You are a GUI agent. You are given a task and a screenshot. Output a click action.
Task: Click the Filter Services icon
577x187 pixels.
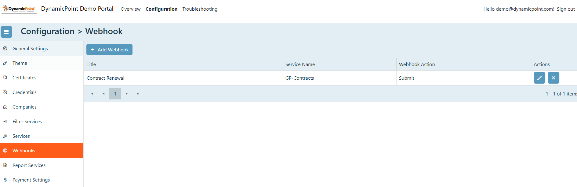5,121
